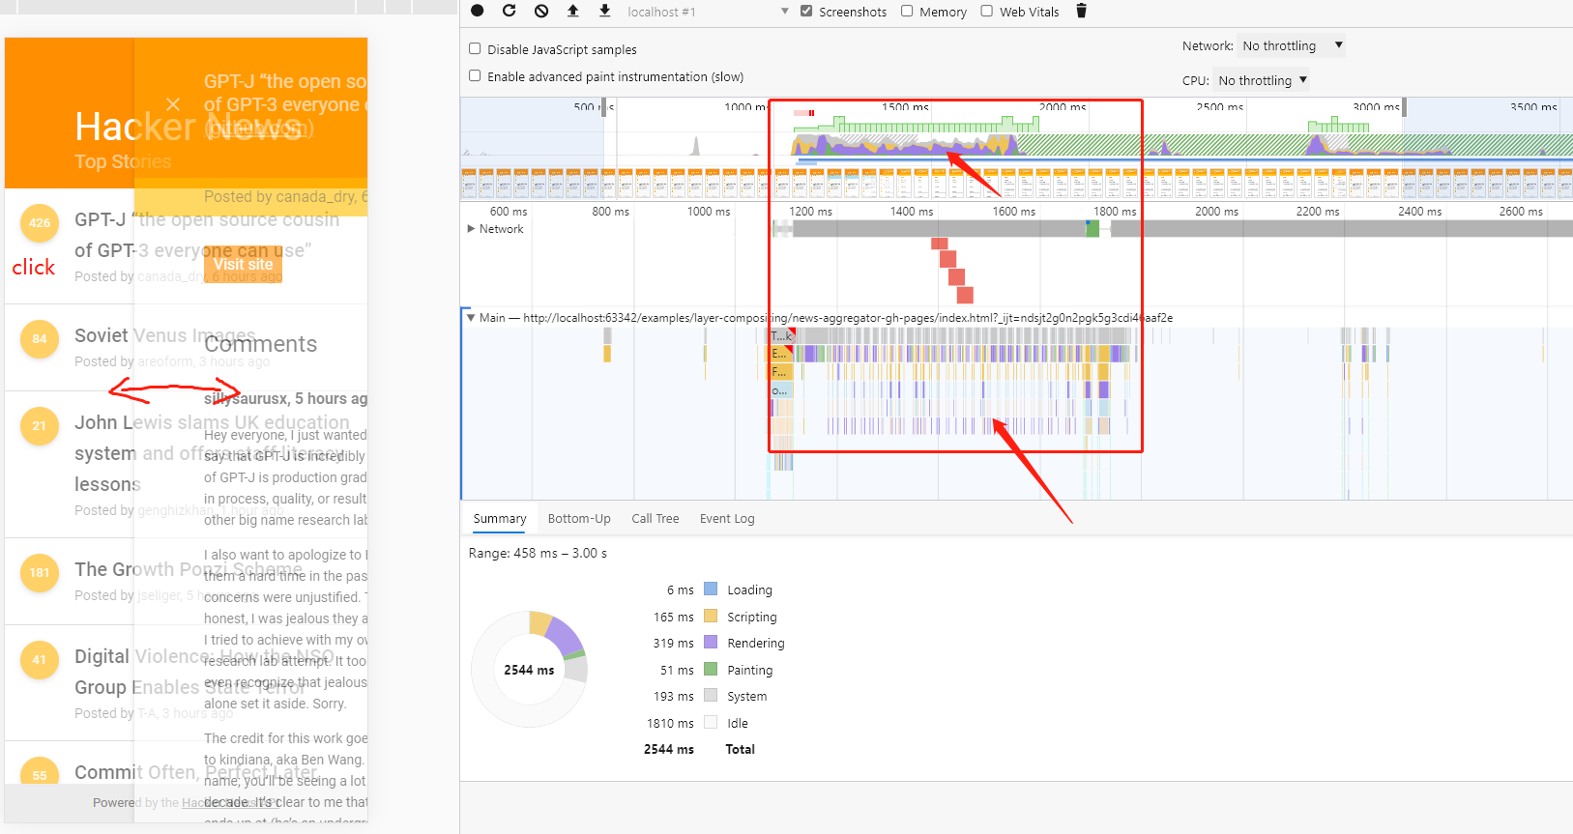Click the 2000 ms ruler mark in flame chart
The image size is (1573, 834).
(1216, 212)
